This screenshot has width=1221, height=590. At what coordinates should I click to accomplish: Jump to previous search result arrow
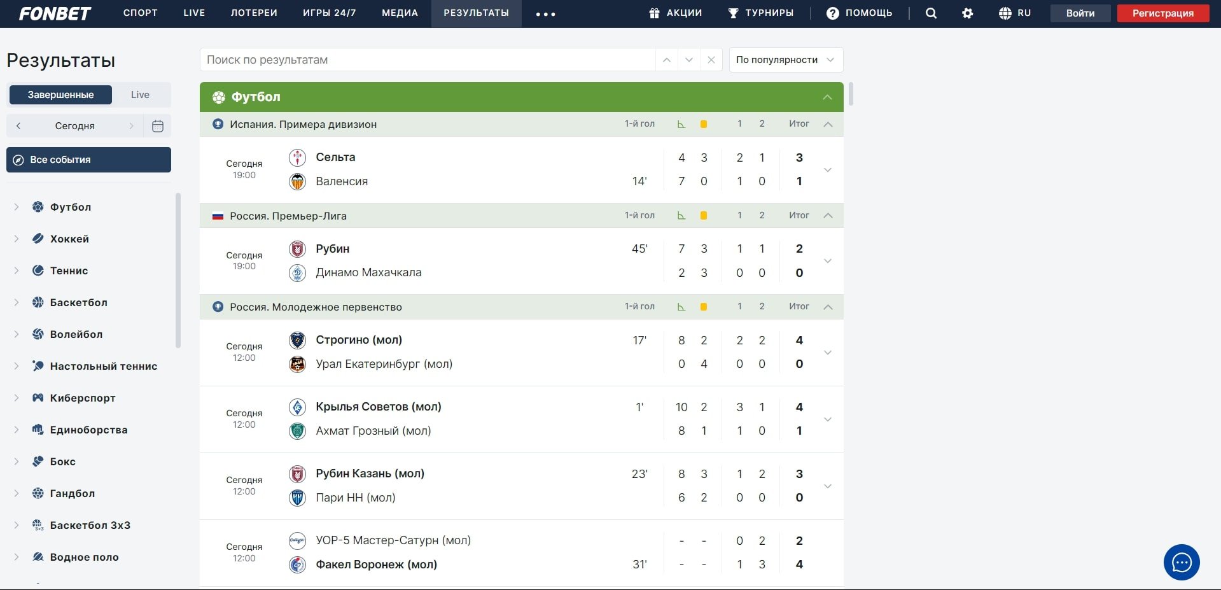[667, 60]
